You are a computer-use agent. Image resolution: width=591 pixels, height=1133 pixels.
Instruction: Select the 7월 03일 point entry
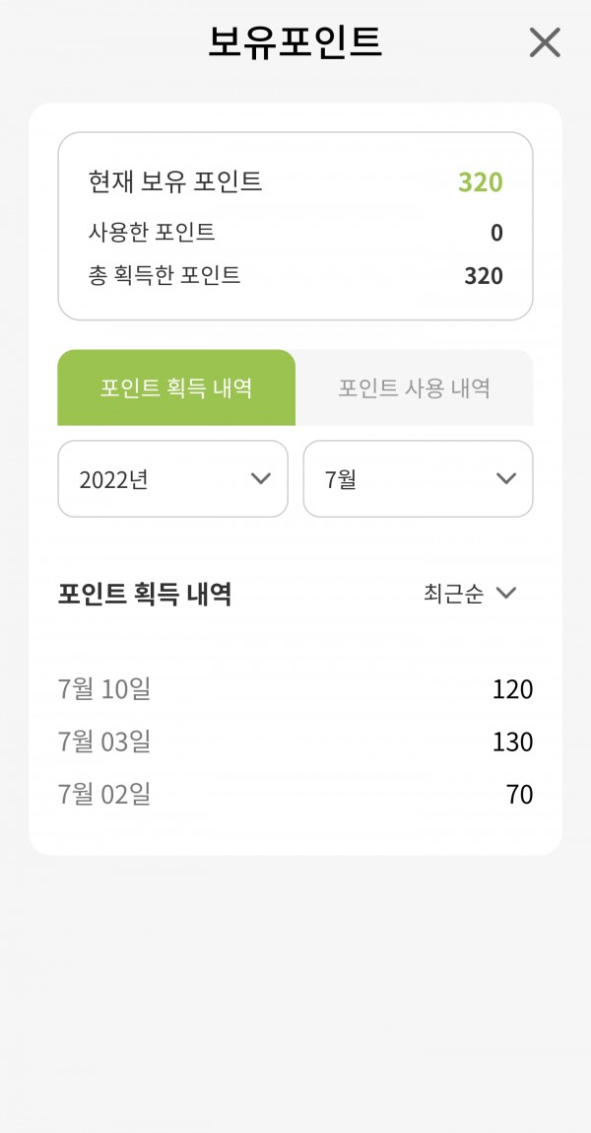(295, 743)
